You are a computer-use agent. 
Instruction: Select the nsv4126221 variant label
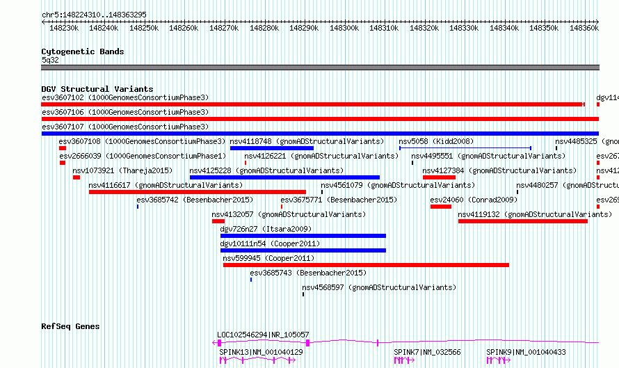pos(321,156)
